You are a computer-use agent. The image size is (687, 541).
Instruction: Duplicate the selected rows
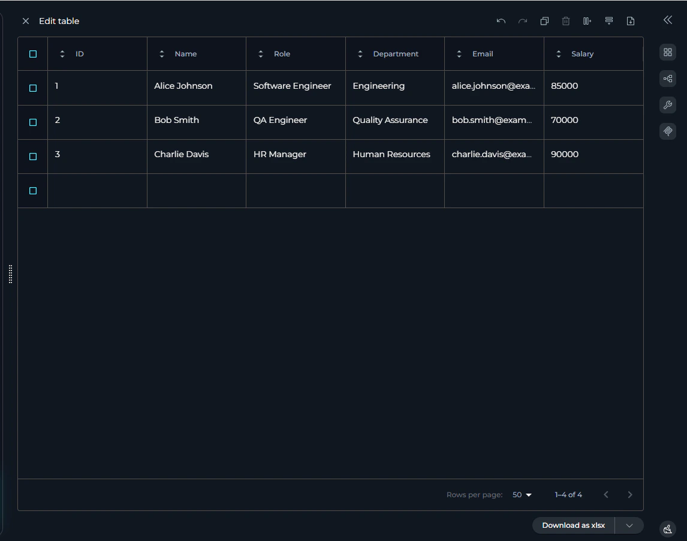(544, 20)
